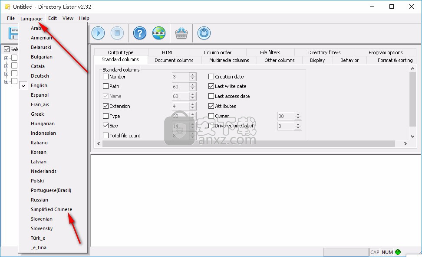Image resolution: width=422 pixels, height=257 pixels.
Task: Toggle the Select all drives checkbox
Action: pos(7,49)
